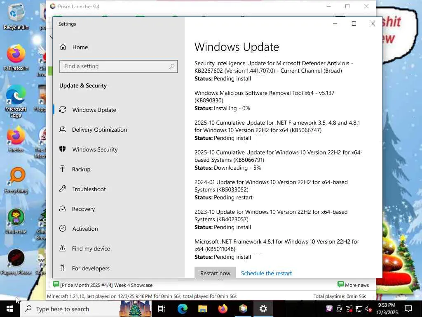
Task: Select the Papers, Please desktop shortcut
Action: click(x=16, y=262)
